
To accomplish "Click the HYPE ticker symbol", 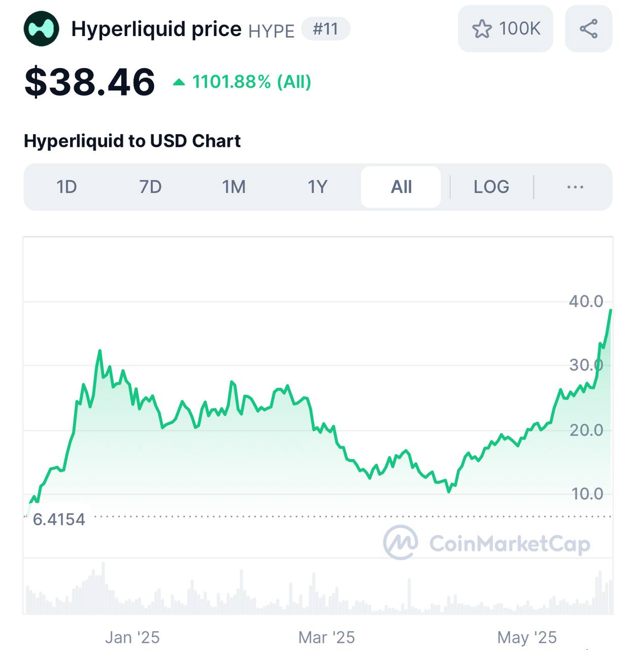I will (x=272, y=31).
